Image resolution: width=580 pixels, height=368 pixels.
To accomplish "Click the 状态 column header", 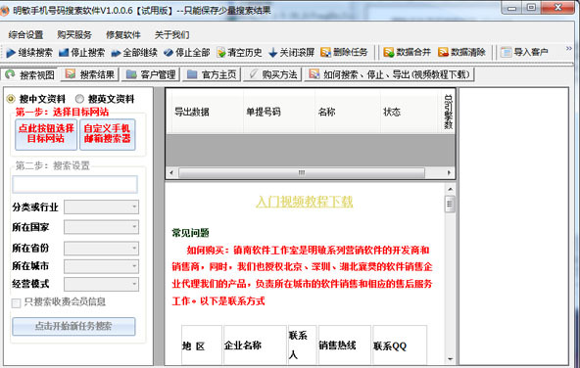I will [x=409, y=112].
